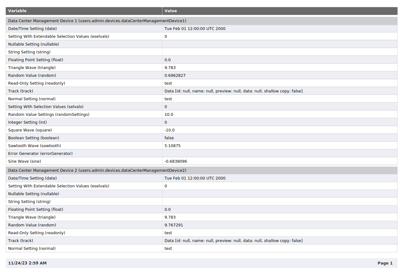Click the Boolean Setting value false
404x272 pixels.
pyautogui.click(x=169, y=138)
